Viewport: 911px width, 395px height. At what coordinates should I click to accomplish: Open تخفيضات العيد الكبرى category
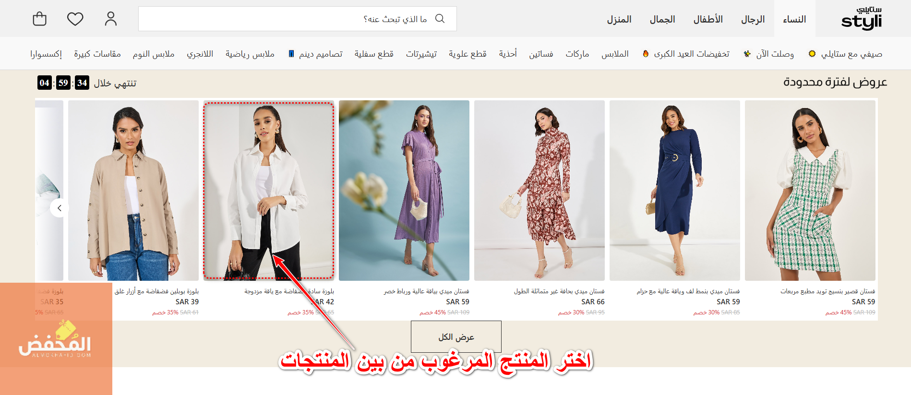[x=686, y=54]
